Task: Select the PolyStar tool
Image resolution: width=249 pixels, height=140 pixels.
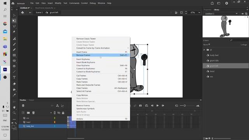Action: click(x=14, y=66)
